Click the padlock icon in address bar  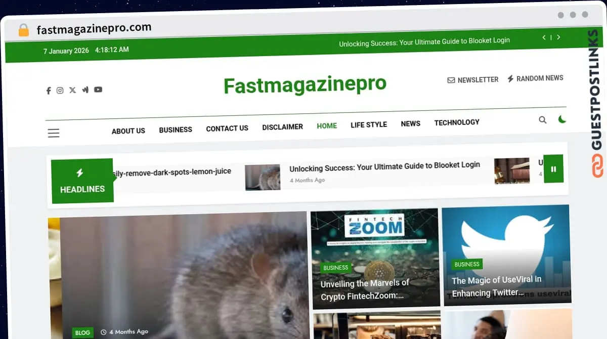[23, 30]
